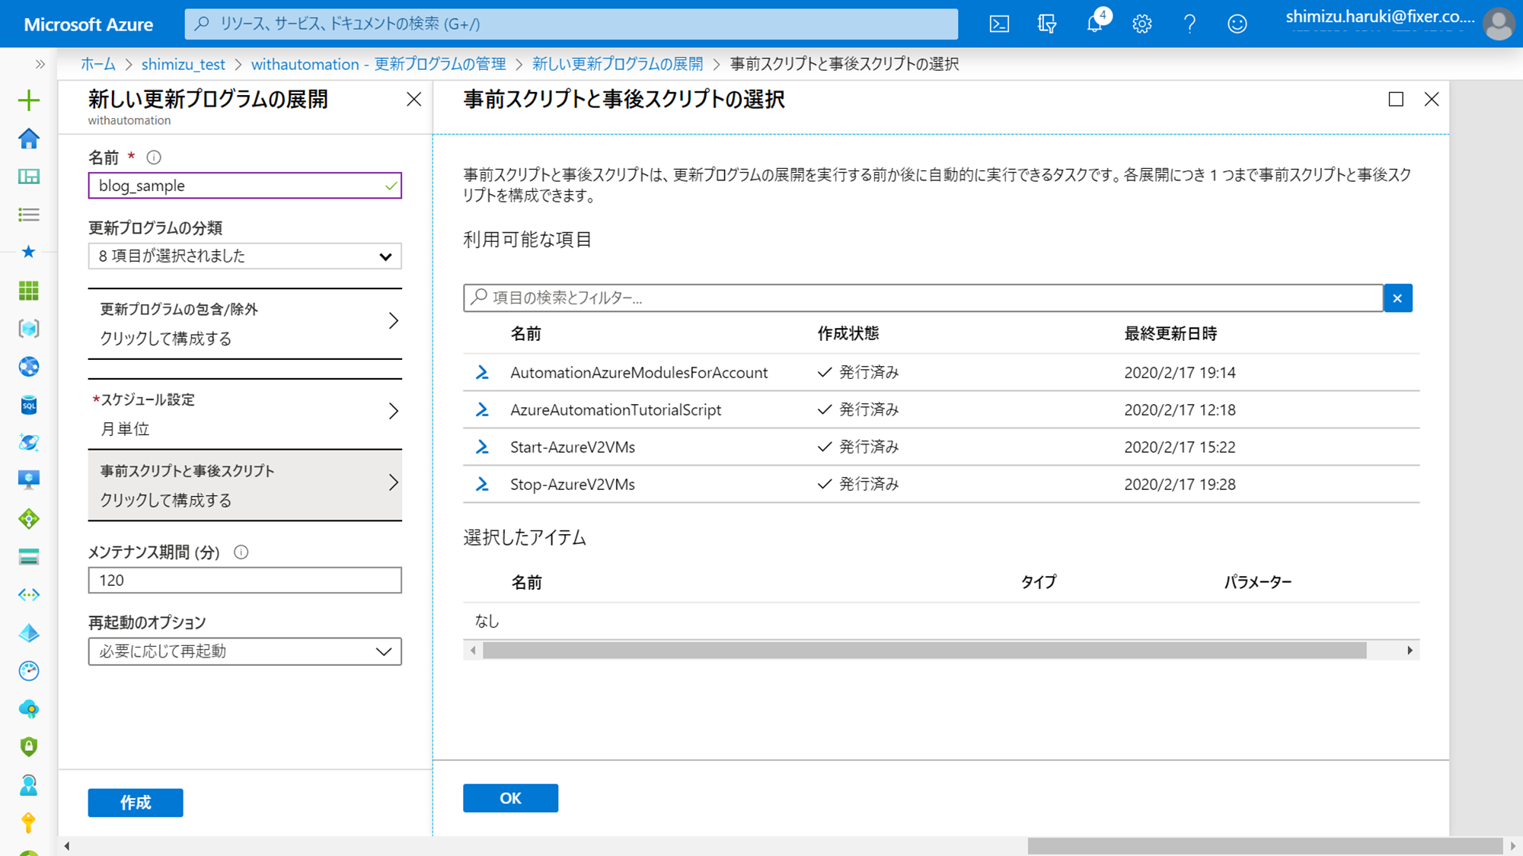Click the selected items horizontal scrollbar
Viewport: 1523px width, 856px height.
pos(924,651)
